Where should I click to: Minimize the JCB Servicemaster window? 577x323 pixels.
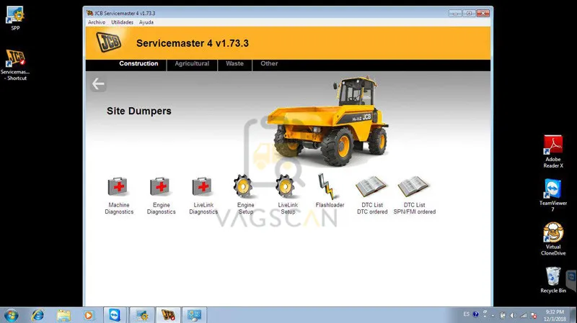tap(455, 13)
